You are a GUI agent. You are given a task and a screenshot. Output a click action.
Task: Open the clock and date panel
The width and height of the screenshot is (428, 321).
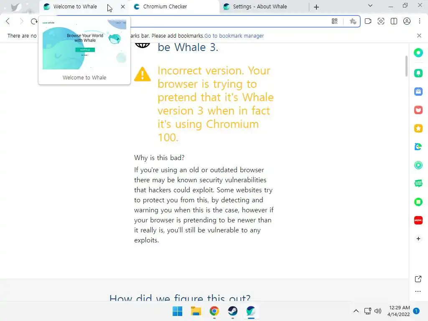pyautogui.click(x=398, y=311)
